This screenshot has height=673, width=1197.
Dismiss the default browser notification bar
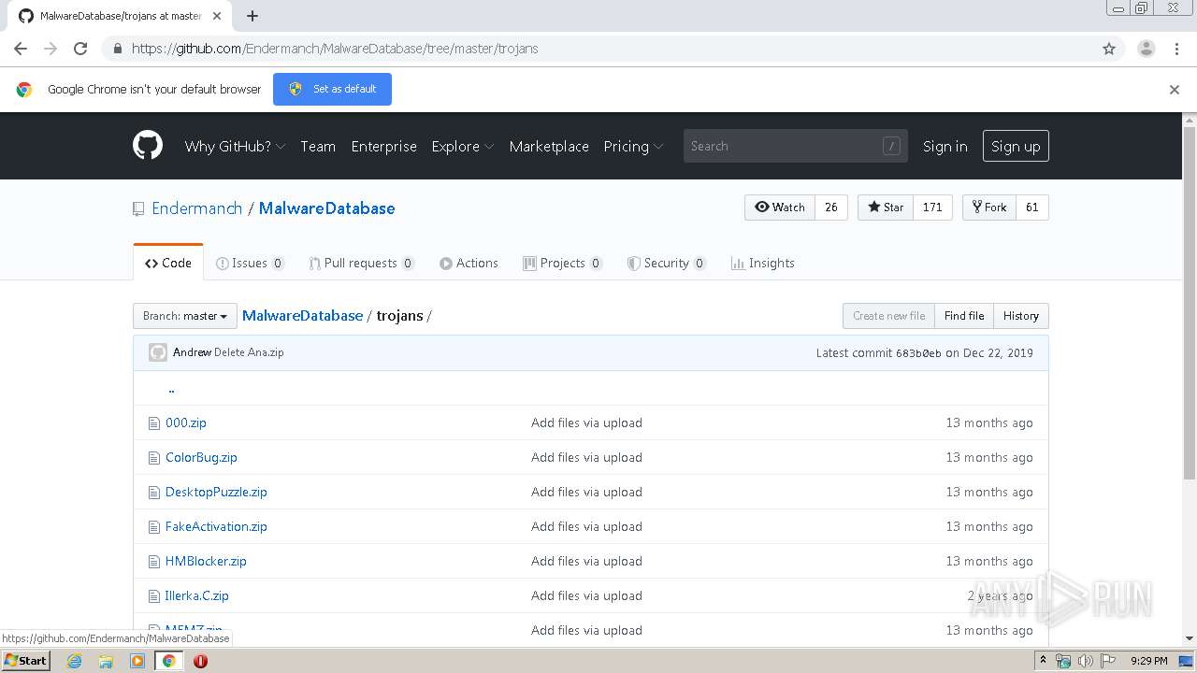click(x=1175, y=90)
